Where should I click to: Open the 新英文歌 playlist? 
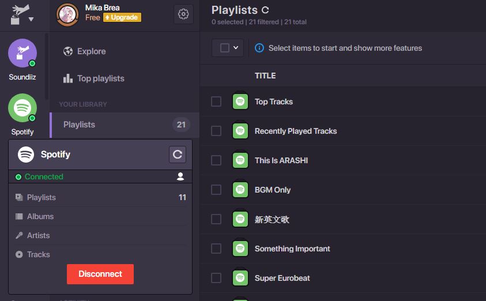point(272,220)
